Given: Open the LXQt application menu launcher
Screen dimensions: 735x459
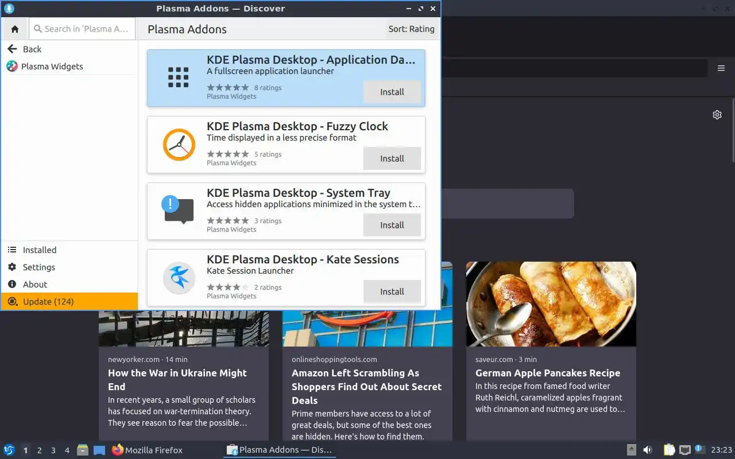Looking at the screenshot, I should pos(9,450).
